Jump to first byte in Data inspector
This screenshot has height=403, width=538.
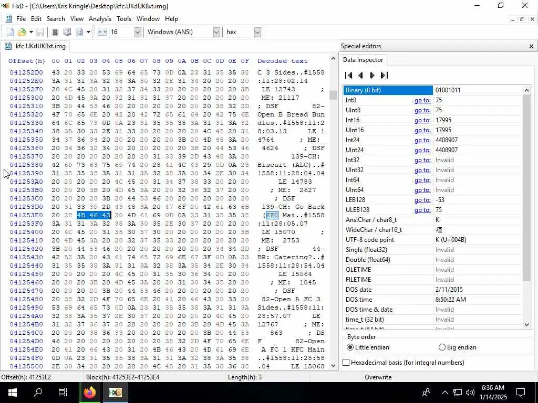pos(349,75)
